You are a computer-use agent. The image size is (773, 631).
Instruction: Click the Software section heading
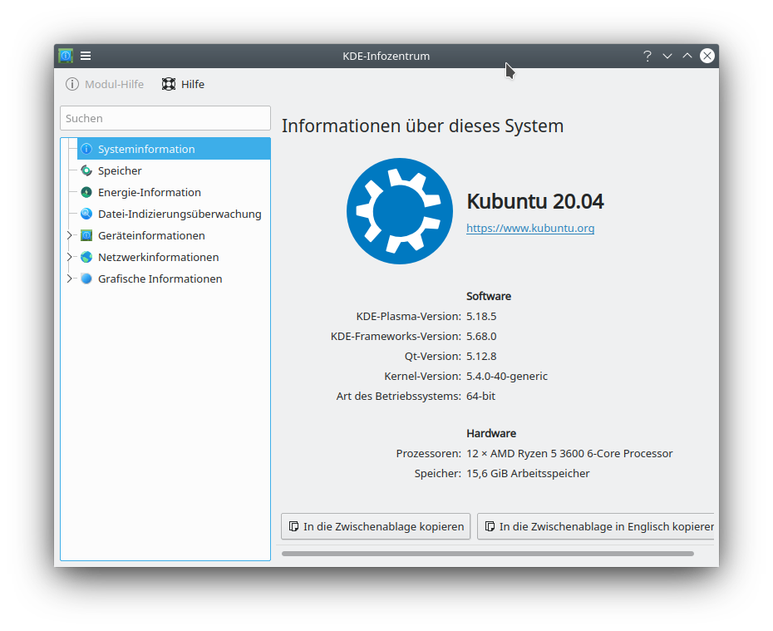(x=489, y=296)
